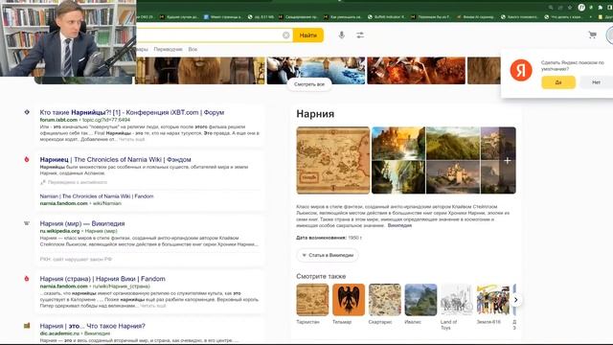This screenshot has width=613, height=345.
Task: Show more images via plus overlay thumbnail
Action: click(x=507, y=160)
